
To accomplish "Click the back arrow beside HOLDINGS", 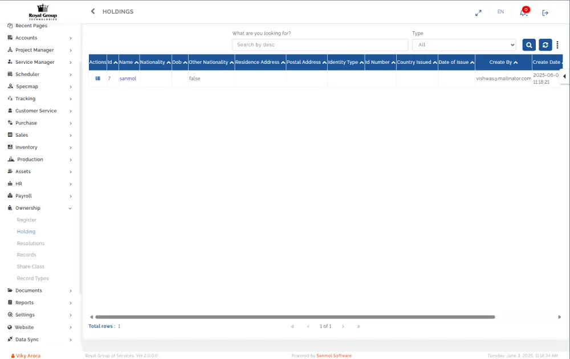I will 93,11.
